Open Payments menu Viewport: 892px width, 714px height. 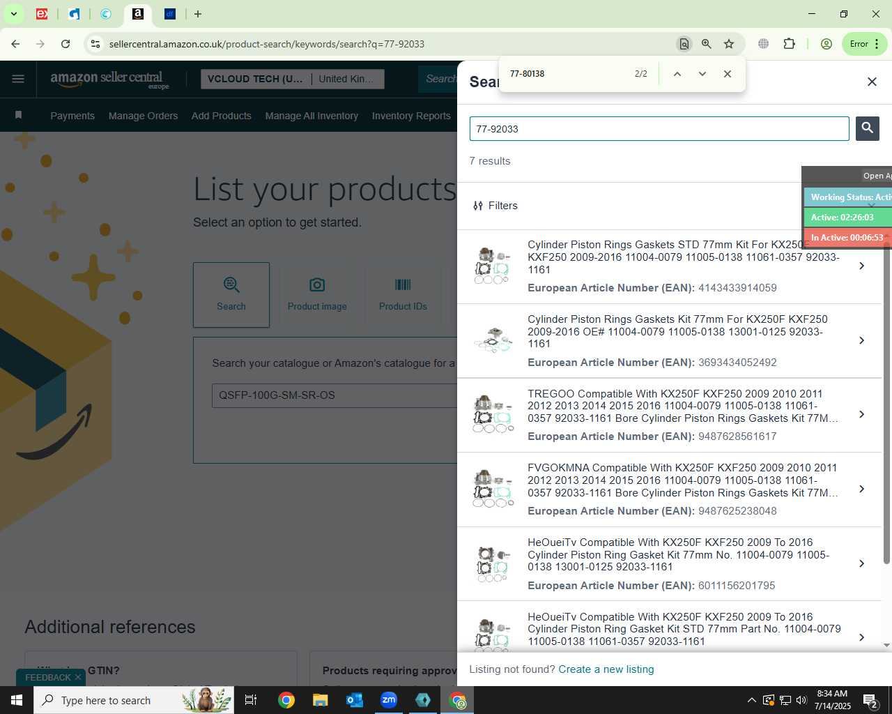tap(72, 116)
